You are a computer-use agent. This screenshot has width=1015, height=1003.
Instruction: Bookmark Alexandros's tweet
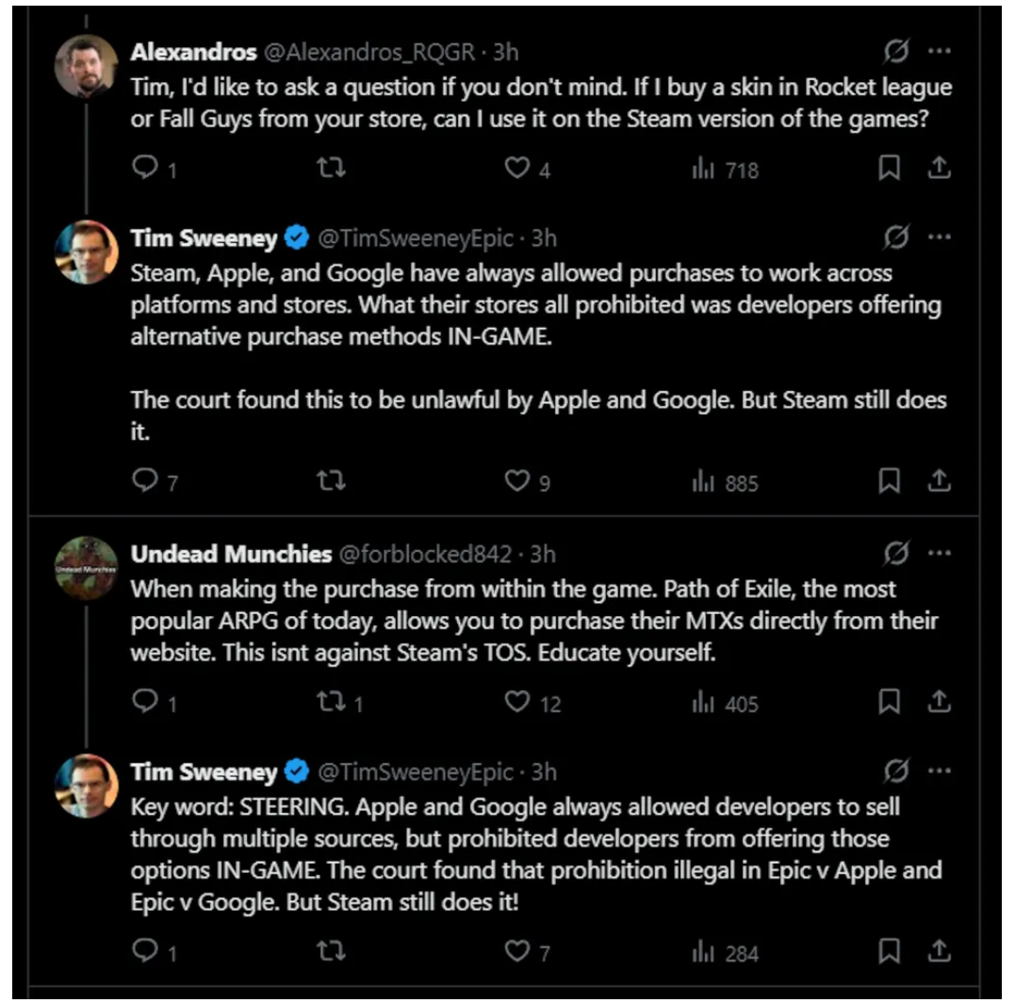[x=889, y=168]
